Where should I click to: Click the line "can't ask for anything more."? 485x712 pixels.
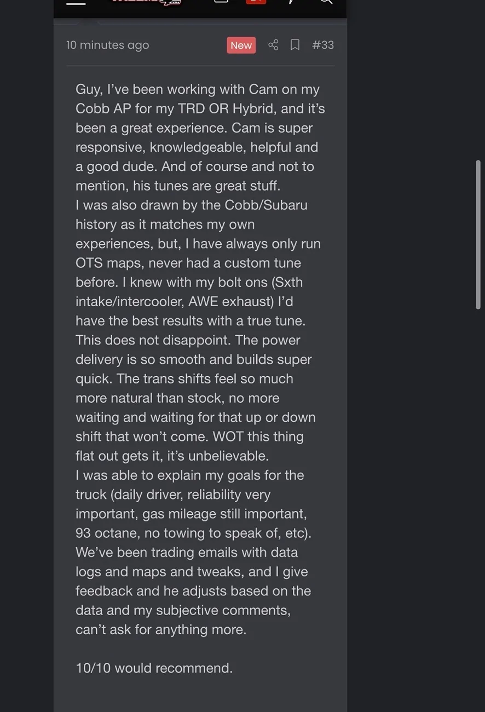(x=161, y=629)
